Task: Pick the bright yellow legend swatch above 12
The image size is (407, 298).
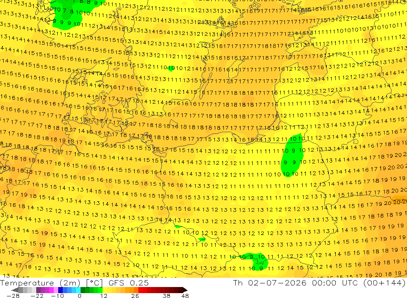Action: (x=105, y=290)
